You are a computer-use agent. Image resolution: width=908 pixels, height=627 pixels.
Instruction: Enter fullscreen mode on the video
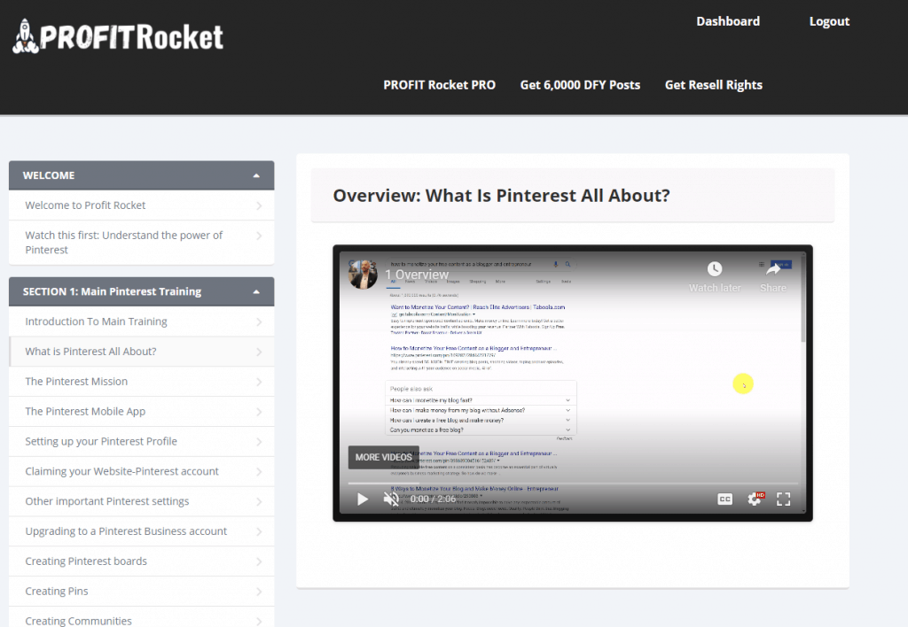click(x=783, y=499)
